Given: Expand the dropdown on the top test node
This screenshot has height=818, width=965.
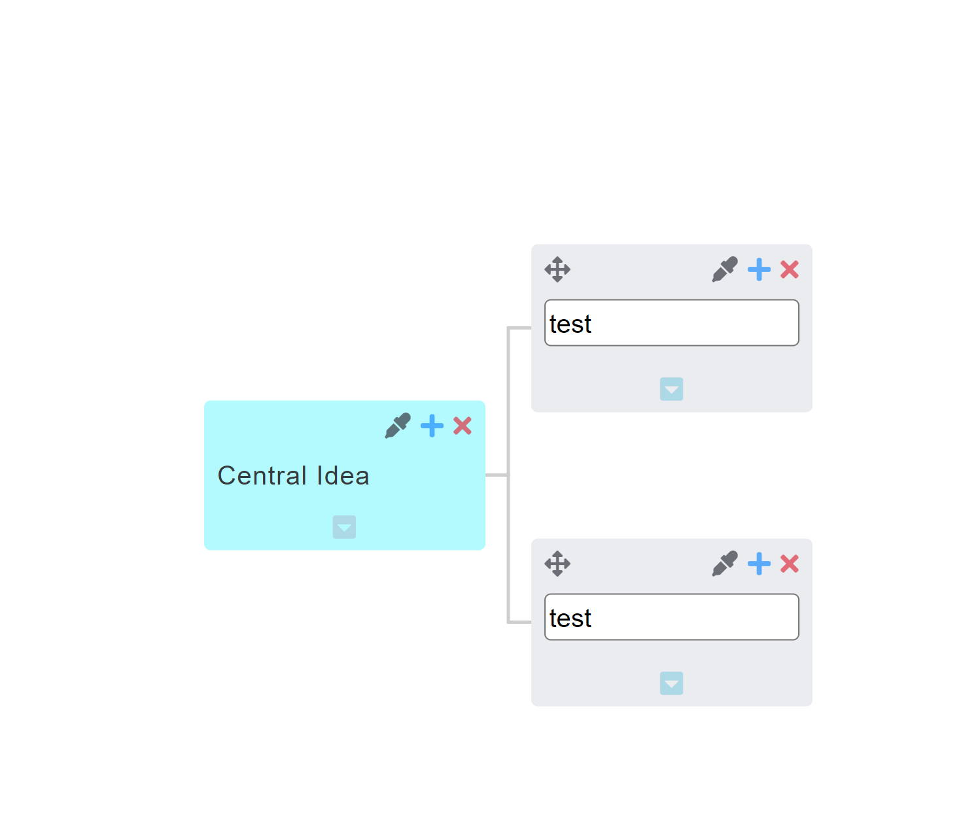Looking at the screenshot, I should [671, 389].
